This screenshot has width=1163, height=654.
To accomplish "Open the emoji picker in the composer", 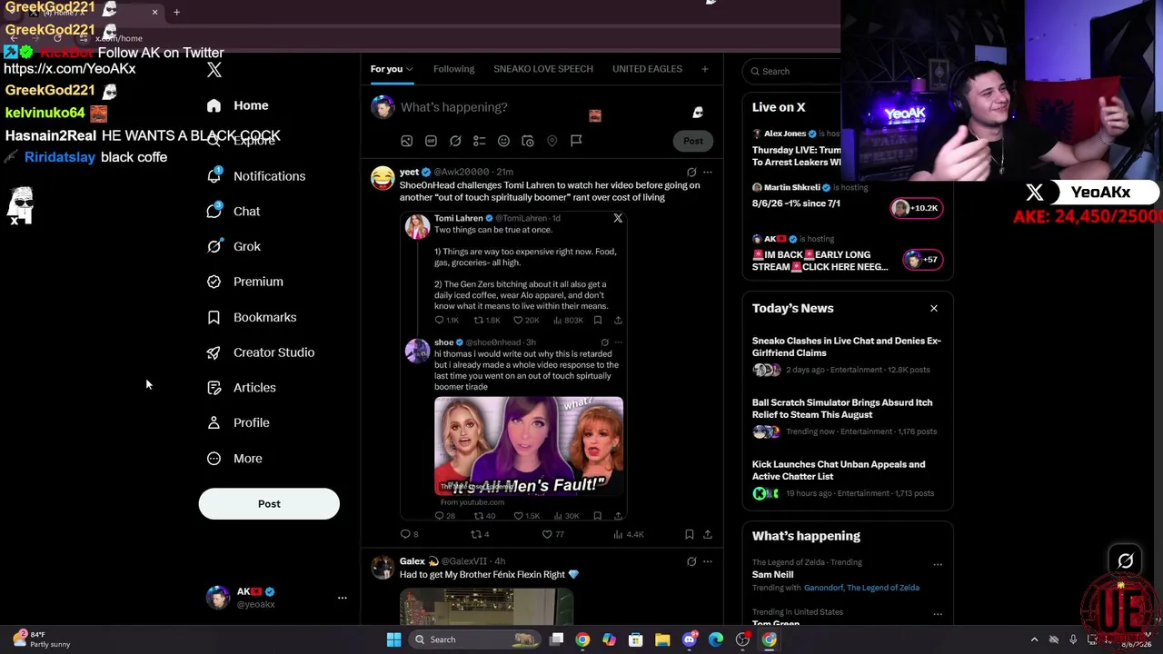I will (503, 141).
